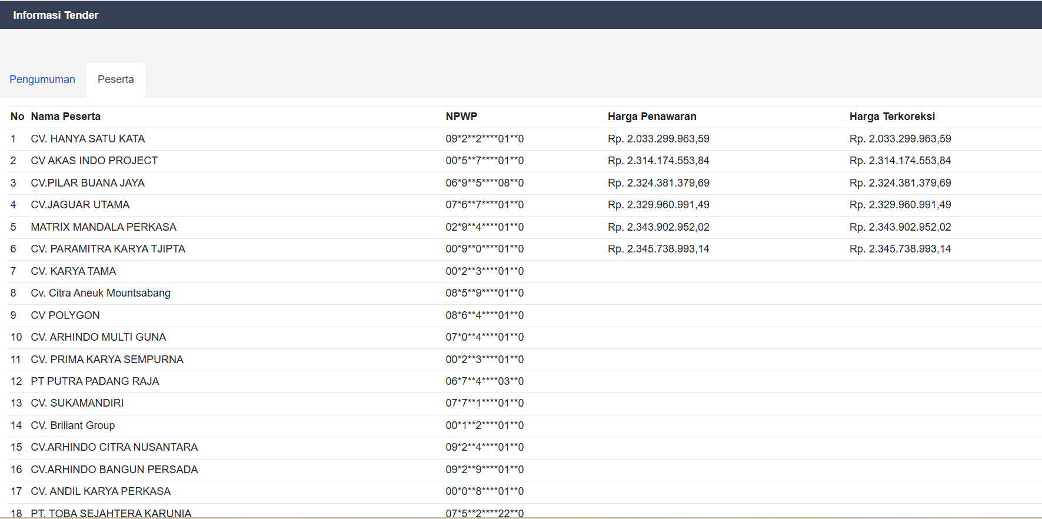Click the NPWP column header
This screenshot has width=1042, height=519.
[x=461, y=117]
